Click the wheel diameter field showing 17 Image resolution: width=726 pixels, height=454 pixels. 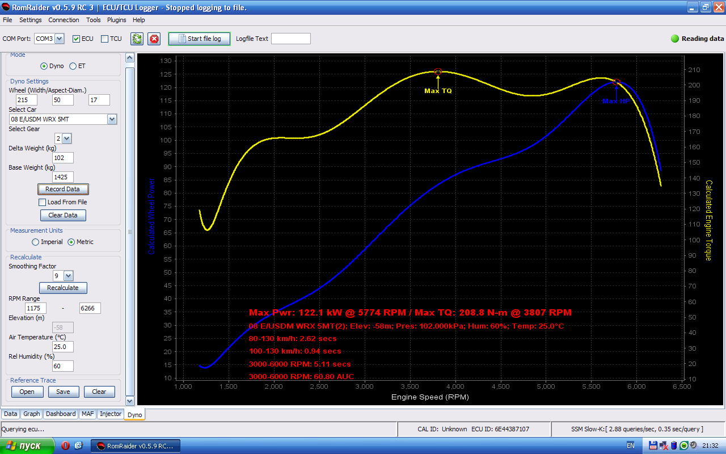pos(99,100)
